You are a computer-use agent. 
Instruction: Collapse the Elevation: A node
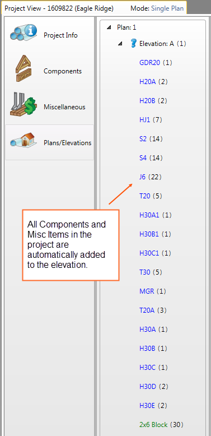tap(120, 44)
